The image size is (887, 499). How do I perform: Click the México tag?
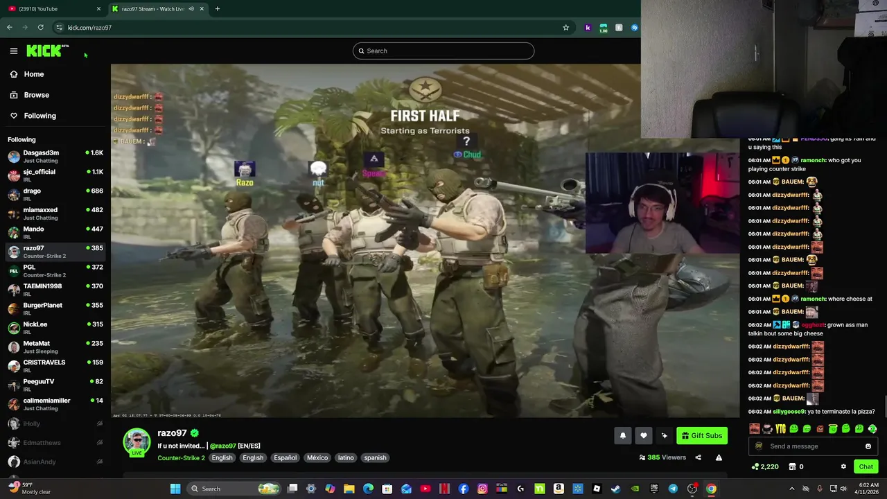[317, 457]
